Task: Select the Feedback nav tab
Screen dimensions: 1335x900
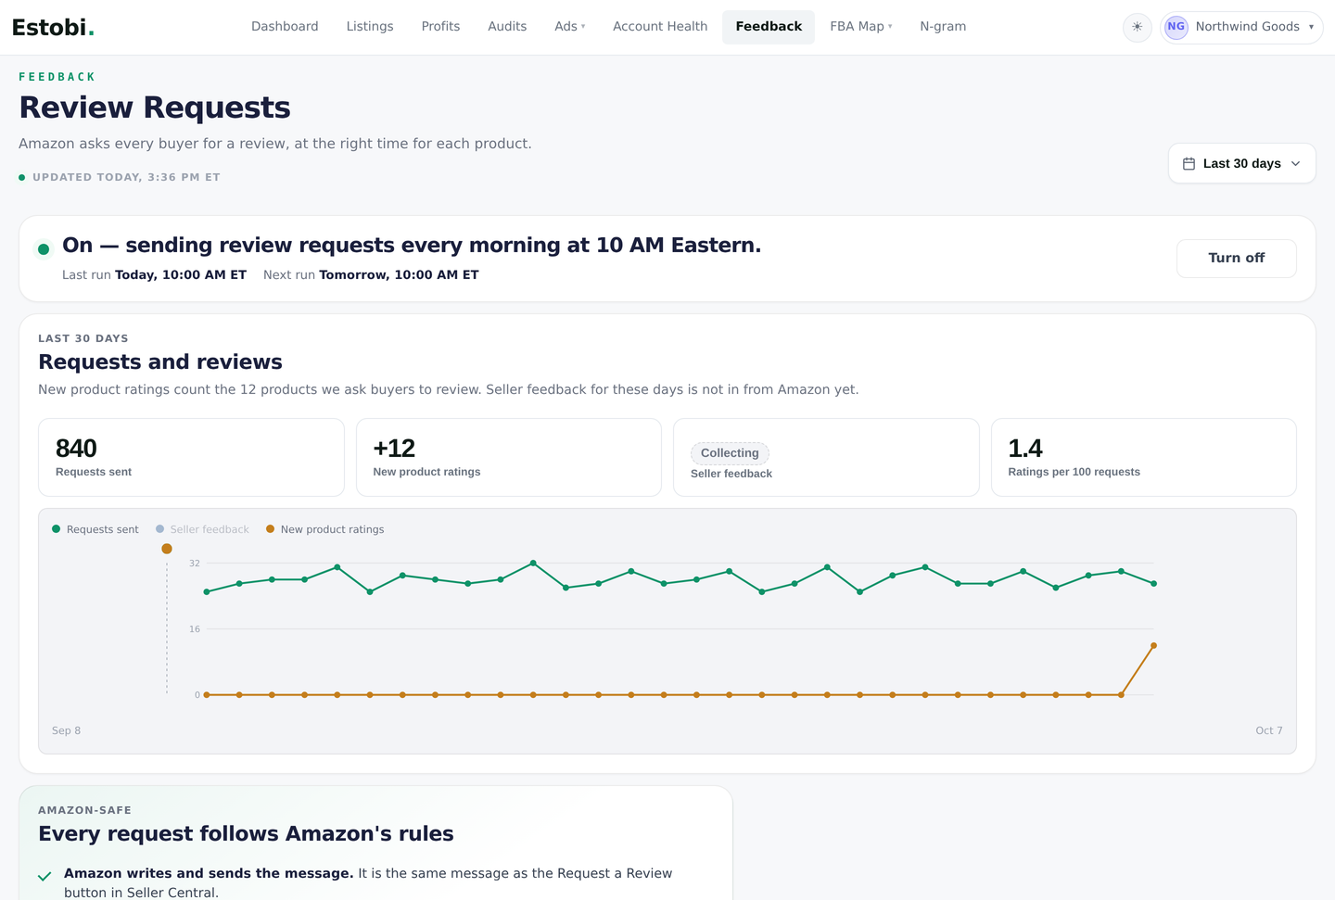Action: (x=769, y=27)
